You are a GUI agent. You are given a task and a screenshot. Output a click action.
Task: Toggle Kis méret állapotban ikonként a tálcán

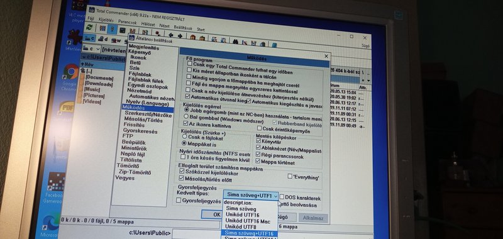(189, 70)
